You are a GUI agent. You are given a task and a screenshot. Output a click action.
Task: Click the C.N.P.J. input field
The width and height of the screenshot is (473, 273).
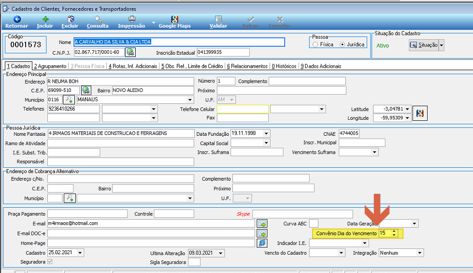pos(99,52)
